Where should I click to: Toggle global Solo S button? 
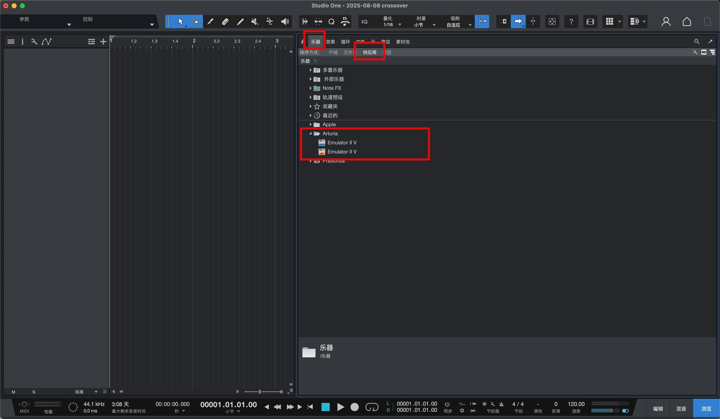(34, 392)
